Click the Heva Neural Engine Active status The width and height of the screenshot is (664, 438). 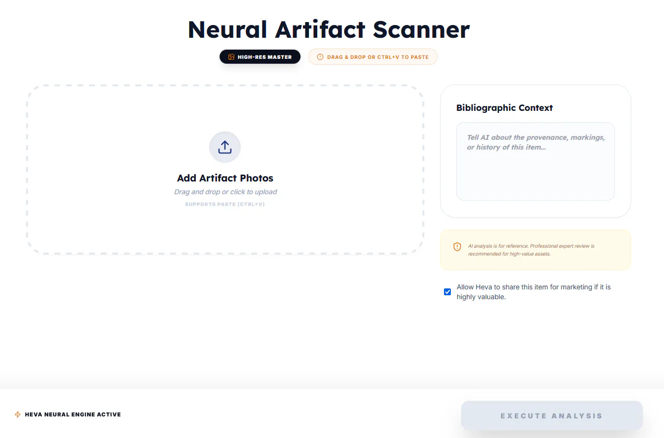(x=68, y=414)
